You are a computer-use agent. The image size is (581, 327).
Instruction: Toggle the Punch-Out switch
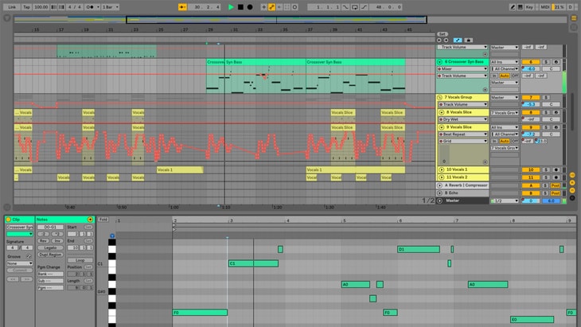(364, 7)
